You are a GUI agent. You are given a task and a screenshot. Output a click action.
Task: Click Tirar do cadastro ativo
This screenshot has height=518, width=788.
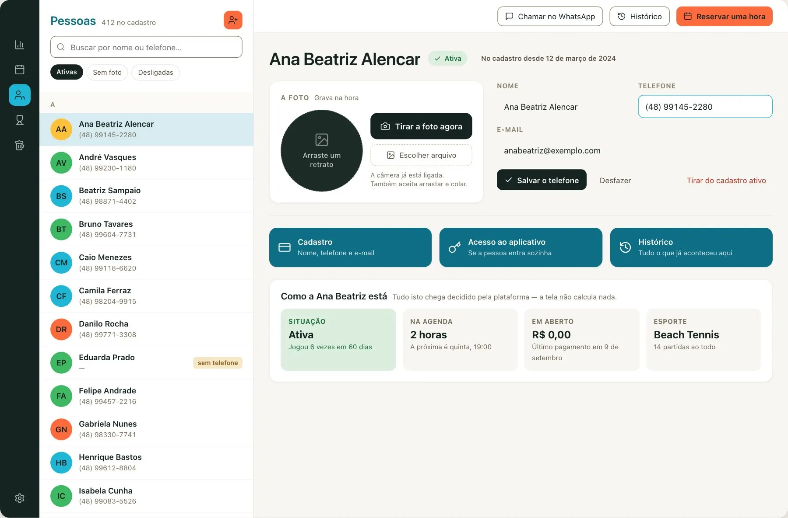[x=726, y=181]
